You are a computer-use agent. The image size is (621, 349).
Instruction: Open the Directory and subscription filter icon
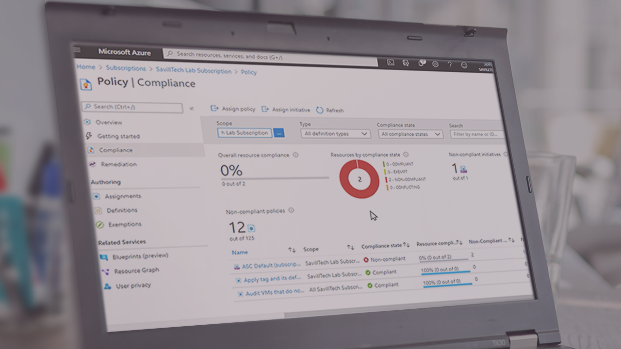tap(406, 63)
